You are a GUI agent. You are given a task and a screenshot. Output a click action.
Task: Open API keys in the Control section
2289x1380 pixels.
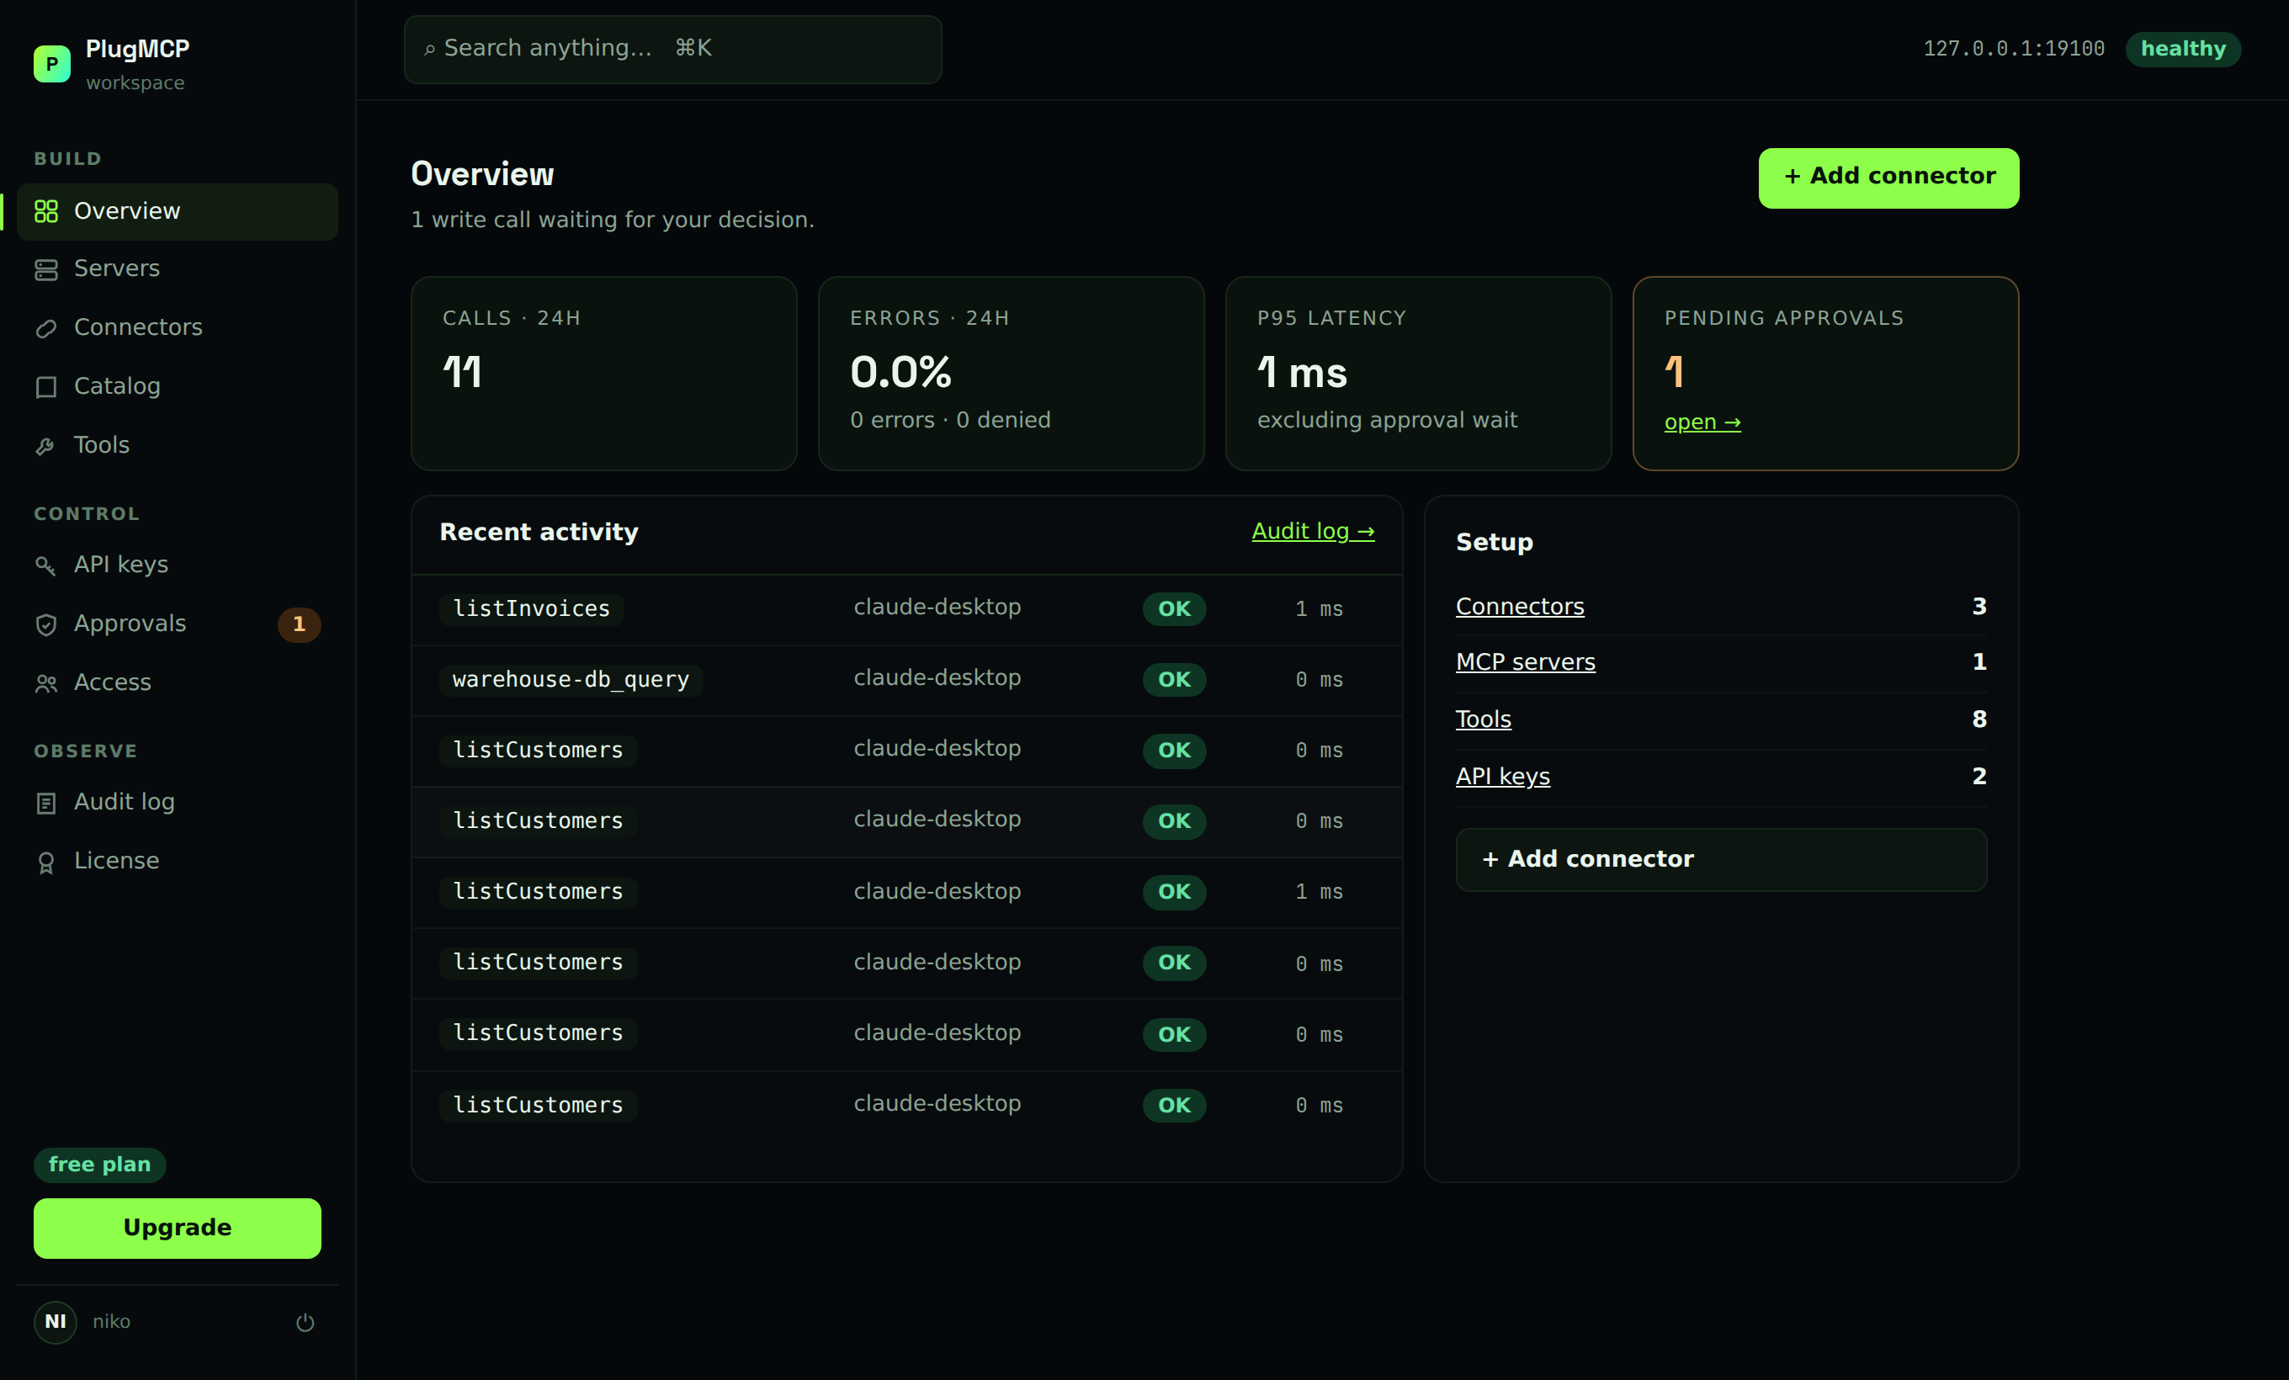pyautogui.click(x=177, y=565)
